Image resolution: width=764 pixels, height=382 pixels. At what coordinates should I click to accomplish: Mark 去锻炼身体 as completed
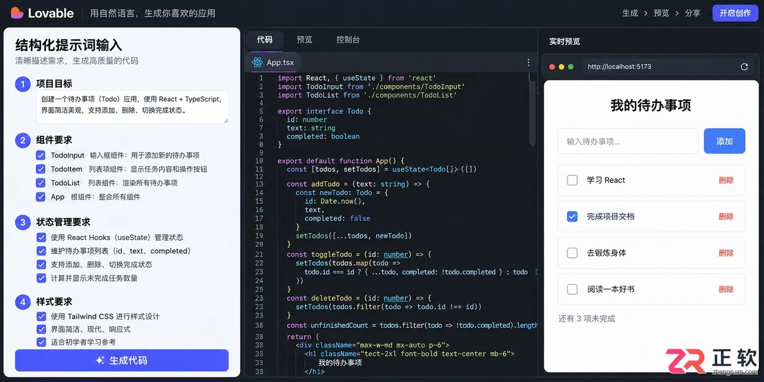pyautogui.click(x=572, y=253)
